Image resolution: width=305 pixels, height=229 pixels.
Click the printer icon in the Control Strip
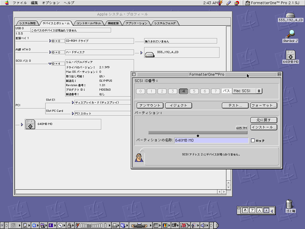point(114,225)
